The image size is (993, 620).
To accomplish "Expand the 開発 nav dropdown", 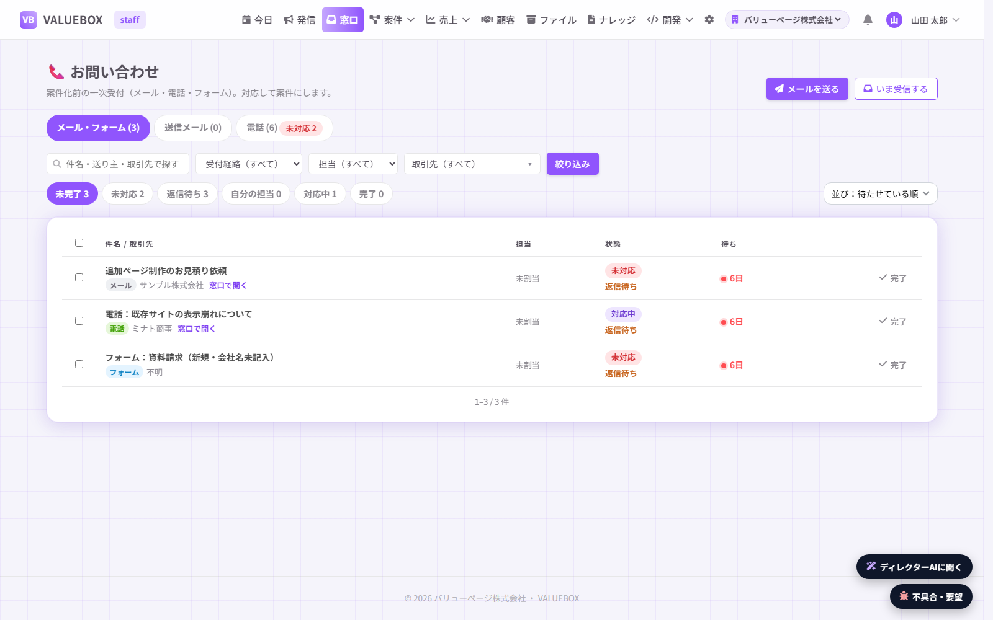I will (x=670, y=20).
